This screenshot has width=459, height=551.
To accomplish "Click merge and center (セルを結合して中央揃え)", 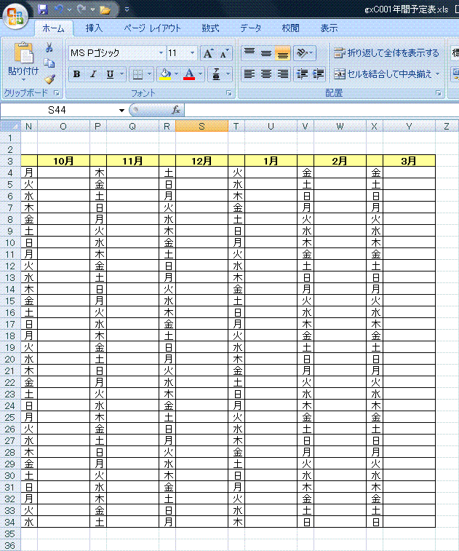I will coord(383,74).
